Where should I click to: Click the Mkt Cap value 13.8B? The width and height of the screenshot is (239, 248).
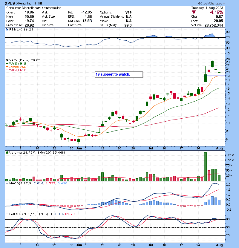click(87, 21)
